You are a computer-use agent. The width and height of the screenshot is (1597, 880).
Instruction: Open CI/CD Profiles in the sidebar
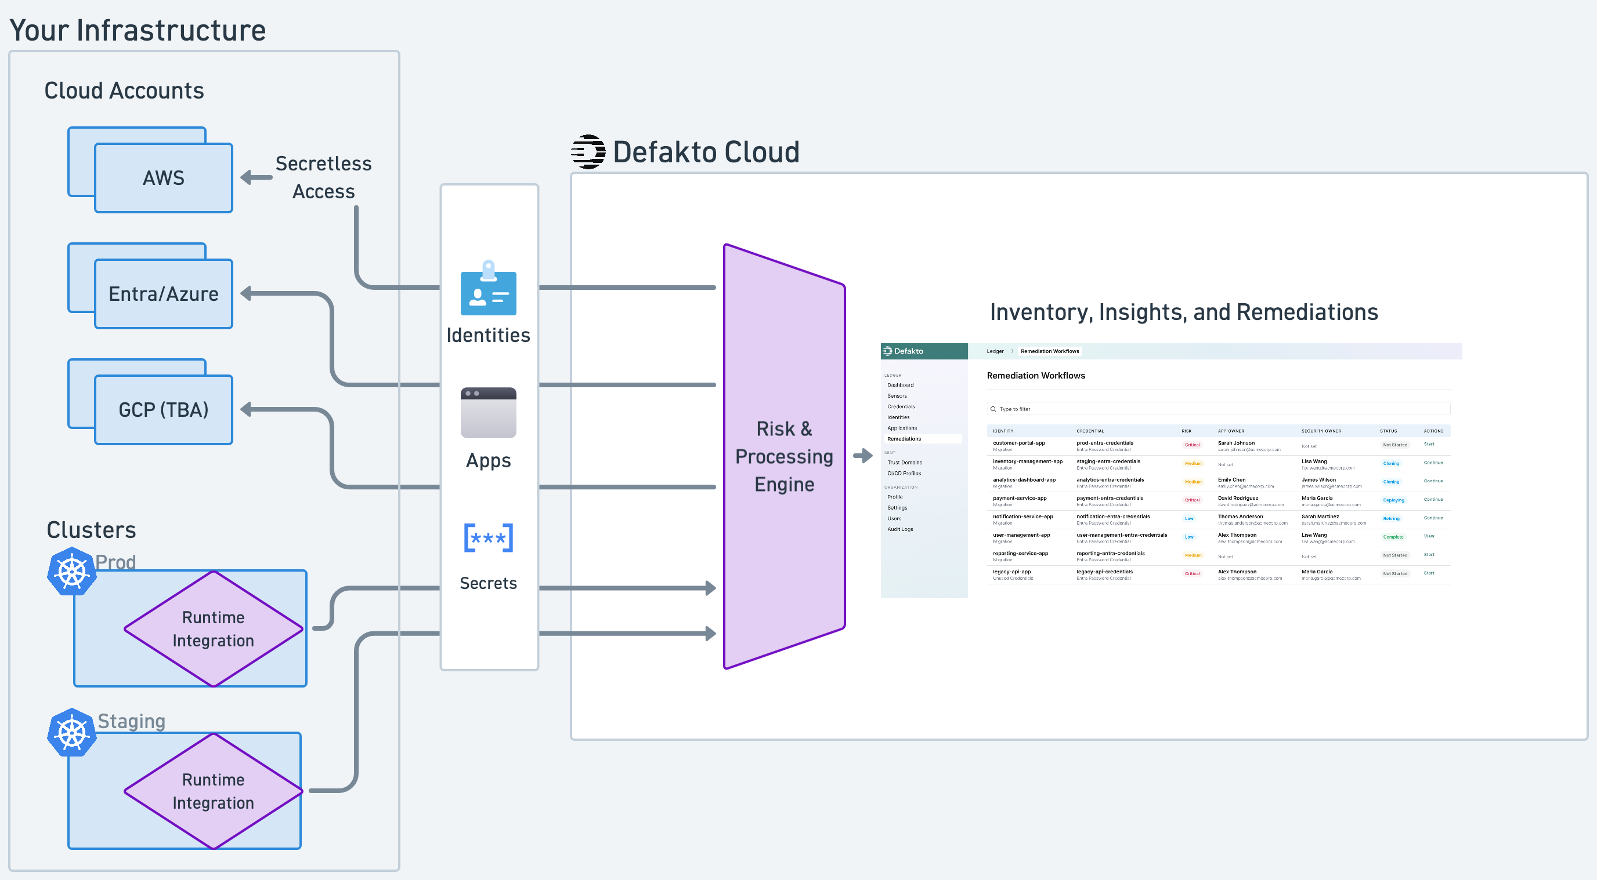(x=904, y=474)
